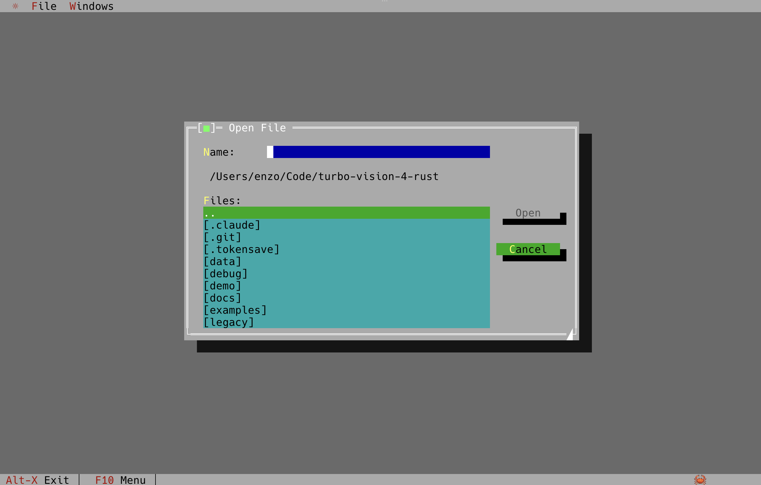
Task: Select the [.tokensave] folder
Action: coord(346,249)
